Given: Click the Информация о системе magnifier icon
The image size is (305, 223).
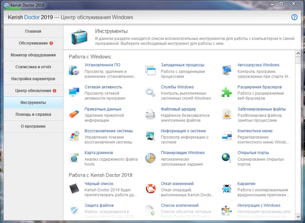Looking at the screenshot, I should (x=151, y=136).
